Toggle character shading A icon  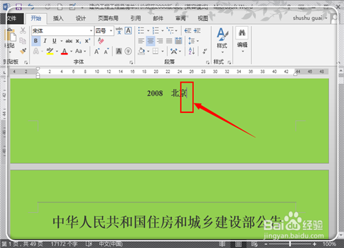click(x=119, y=51)
